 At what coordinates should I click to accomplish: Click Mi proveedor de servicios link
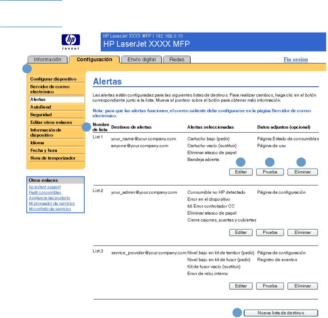[52, 203]
